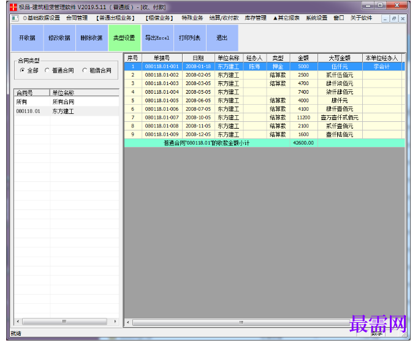Viewport: 418px width, 343px height.
Task: Select receipt 080118.01-008 cell
Action: (162, 126)
